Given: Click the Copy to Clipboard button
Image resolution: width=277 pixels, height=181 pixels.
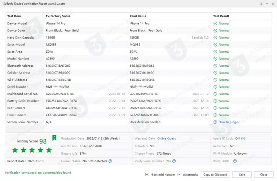Looking at the screenshot, I should pyautogui.click(x=215, y=175).
